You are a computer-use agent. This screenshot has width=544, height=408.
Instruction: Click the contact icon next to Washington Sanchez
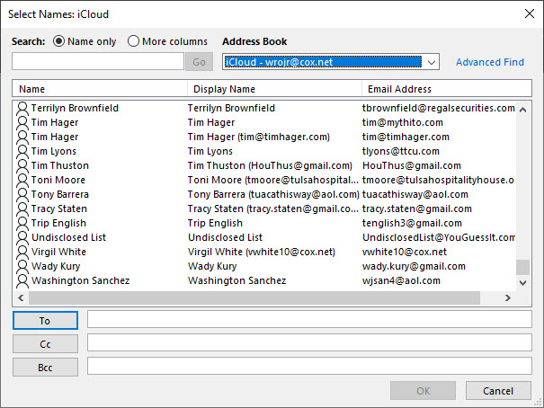click(22, 280)
